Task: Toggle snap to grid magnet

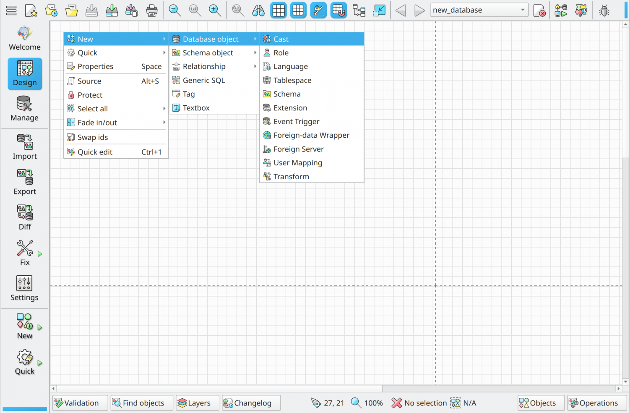Action: tap(338, 10)
